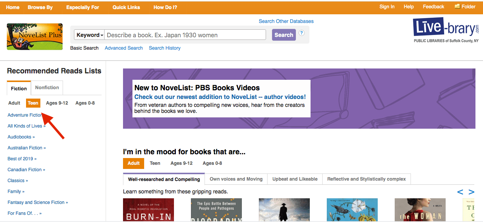Select Basic Search option

(x=85, y=48)
